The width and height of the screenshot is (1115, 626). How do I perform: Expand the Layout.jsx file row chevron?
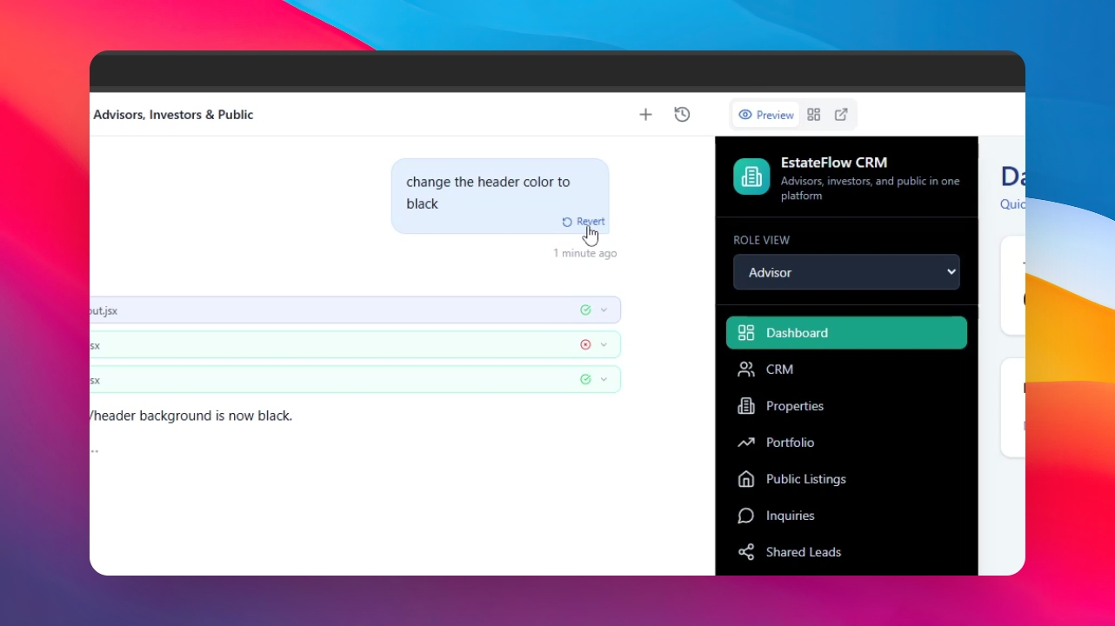click(604, 310)
